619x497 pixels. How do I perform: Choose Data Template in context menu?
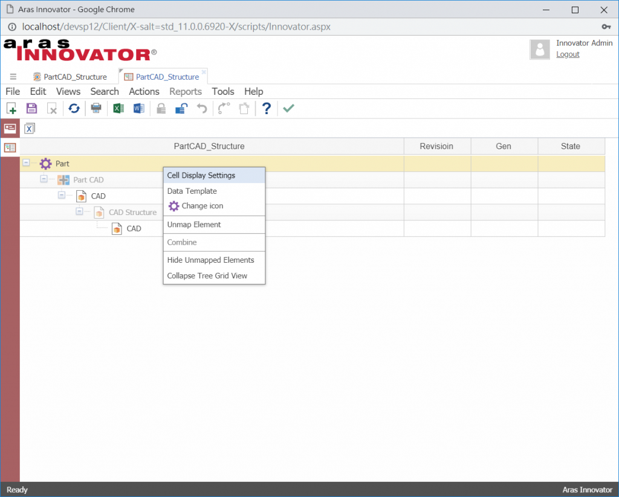[x=215, y=191]
